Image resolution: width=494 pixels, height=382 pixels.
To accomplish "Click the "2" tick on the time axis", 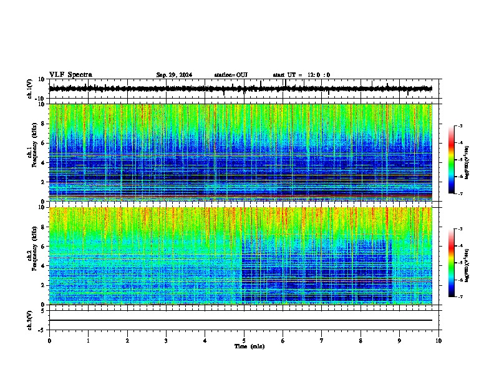I will coord(127,341).
